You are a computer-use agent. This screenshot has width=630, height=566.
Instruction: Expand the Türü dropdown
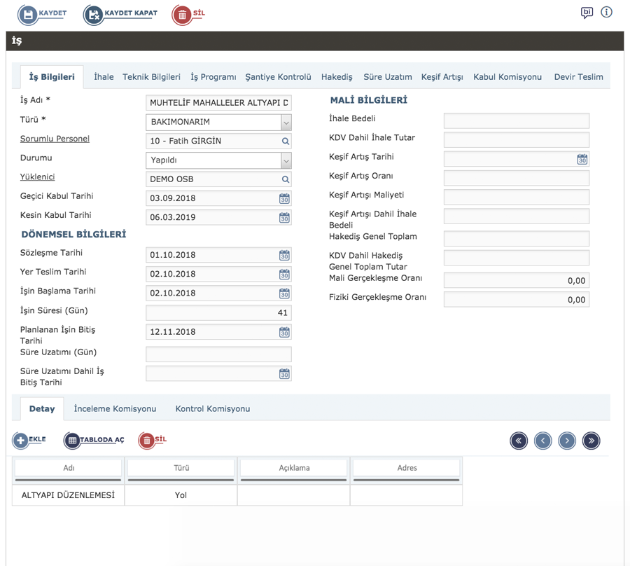(286, 123)
